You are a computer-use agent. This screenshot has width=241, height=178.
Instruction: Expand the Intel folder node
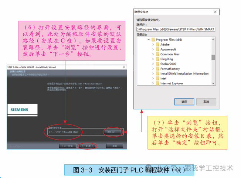[x=153, y=79]
